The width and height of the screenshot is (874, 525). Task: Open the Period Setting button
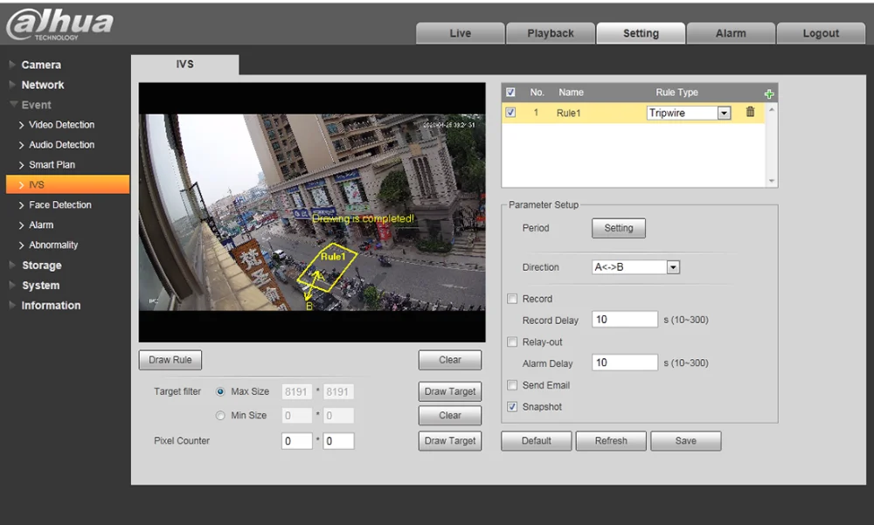coord(619,228)
